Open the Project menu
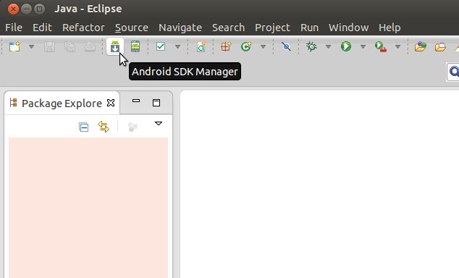 (272, 28)
